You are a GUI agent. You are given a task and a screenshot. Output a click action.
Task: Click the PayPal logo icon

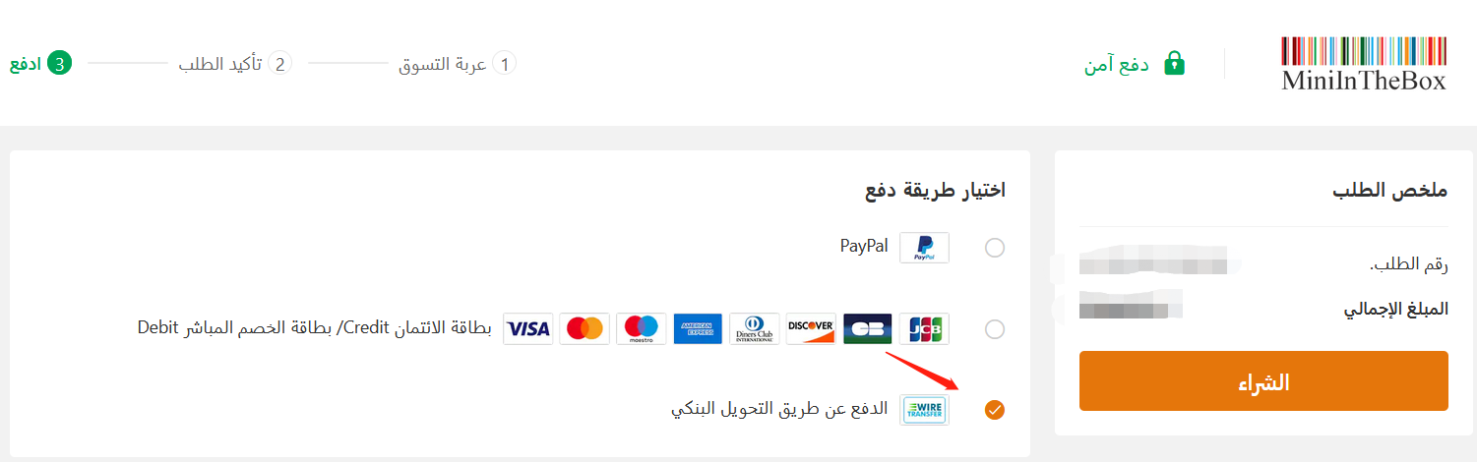tap(925, 247)
